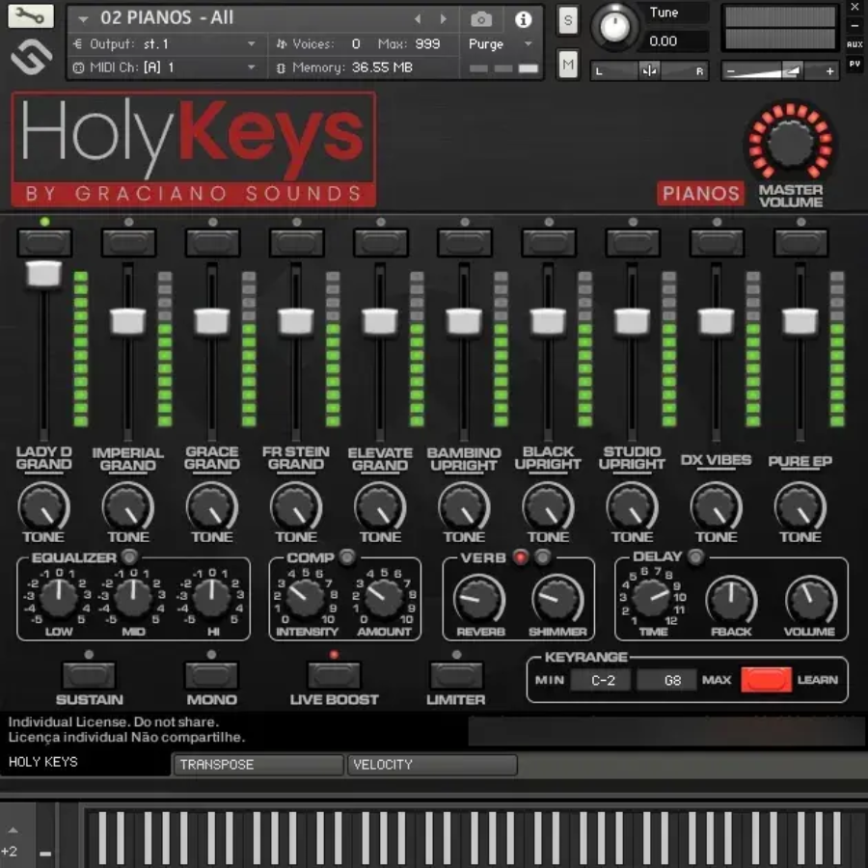The image size is (868, 868).
Task: Click the Equalizer HI knob
Action: tap(211, 598)
